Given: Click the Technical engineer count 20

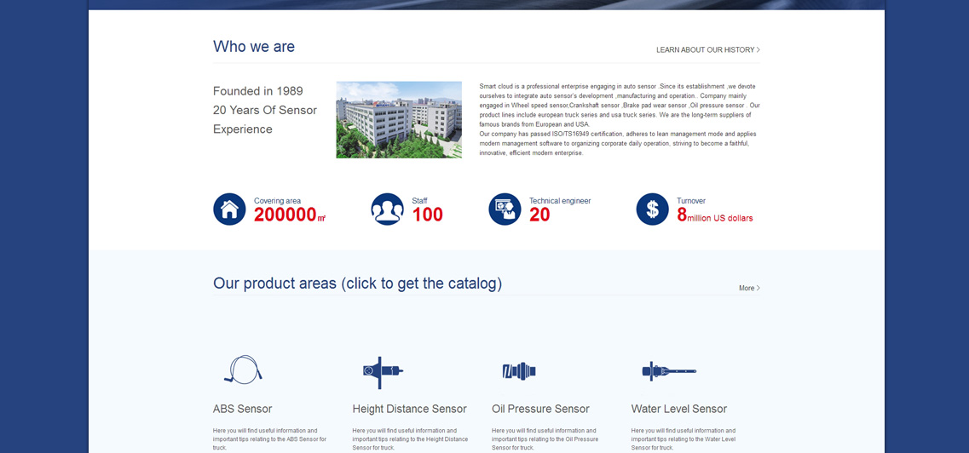Looking at the screenshot, I should 539,215.
